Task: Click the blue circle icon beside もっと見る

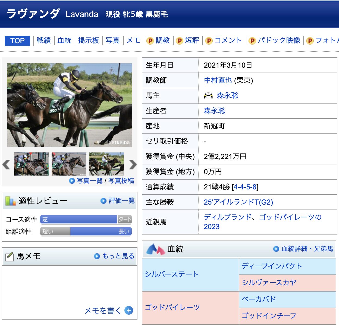Action: [x=97, y=256]
